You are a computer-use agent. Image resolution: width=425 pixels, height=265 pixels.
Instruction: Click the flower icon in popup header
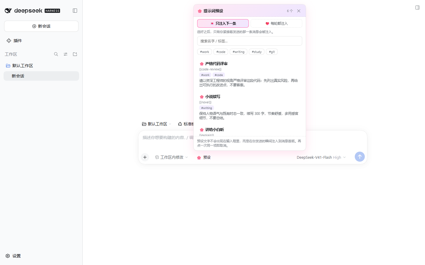click(200, 11)
